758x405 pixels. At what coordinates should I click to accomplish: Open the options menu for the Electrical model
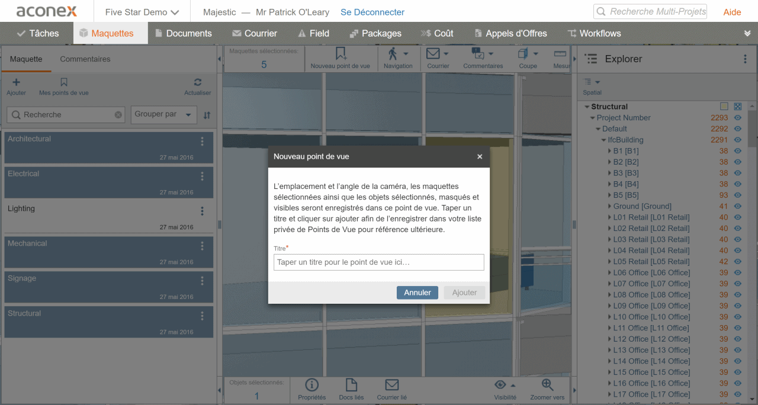202,176
